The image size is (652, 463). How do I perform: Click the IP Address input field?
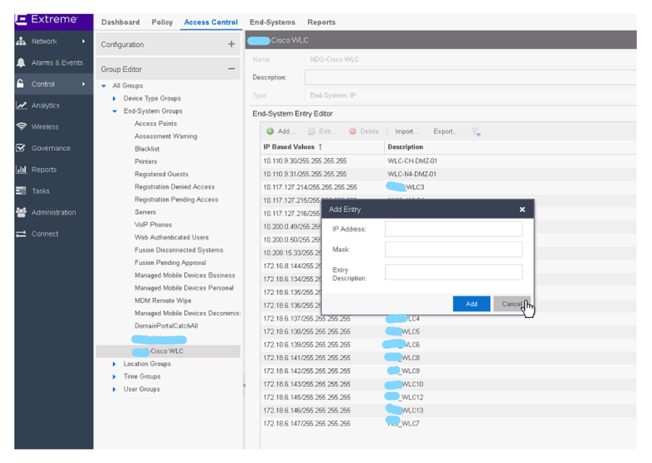click(453, 229)
